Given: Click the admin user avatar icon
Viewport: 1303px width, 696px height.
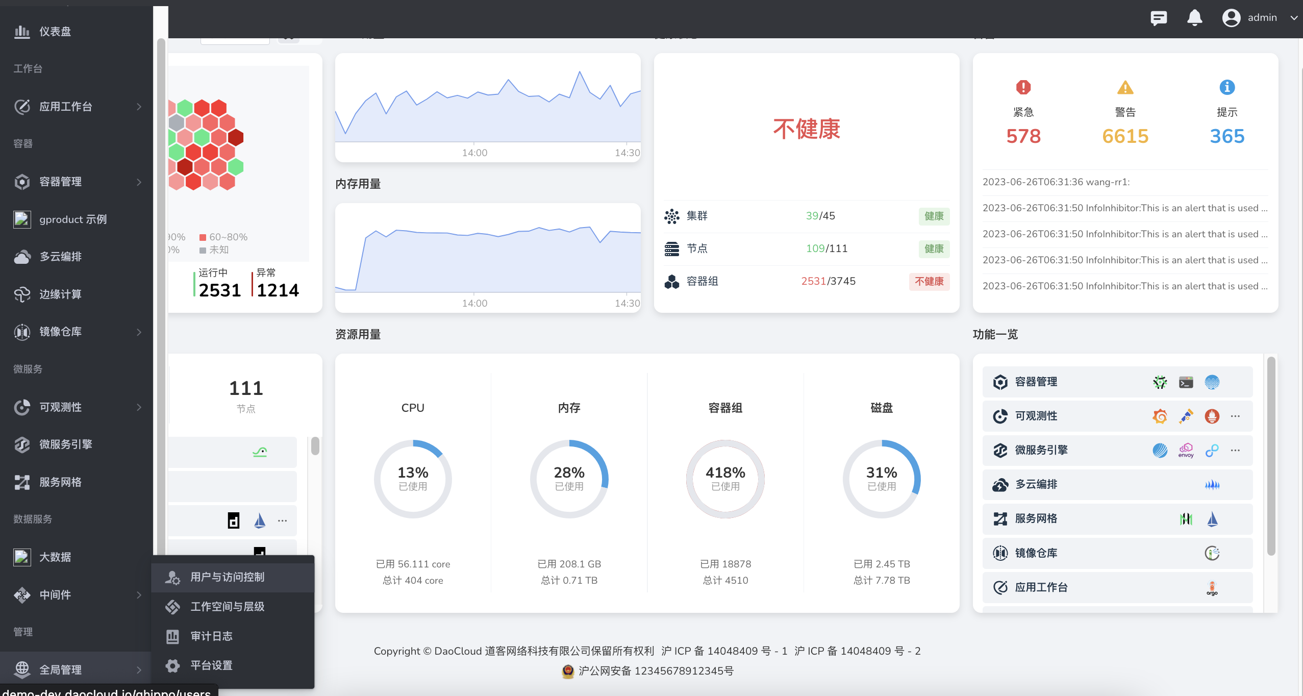Looking at the screenshot, I should pyautogui.click(x=1231, y=18).
